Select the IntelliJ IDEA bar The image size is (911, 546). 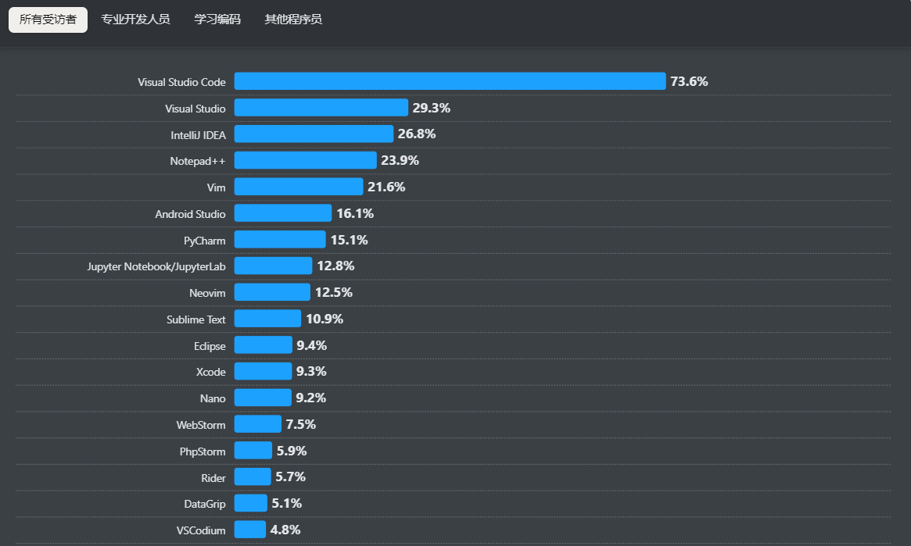pos(314,134)
